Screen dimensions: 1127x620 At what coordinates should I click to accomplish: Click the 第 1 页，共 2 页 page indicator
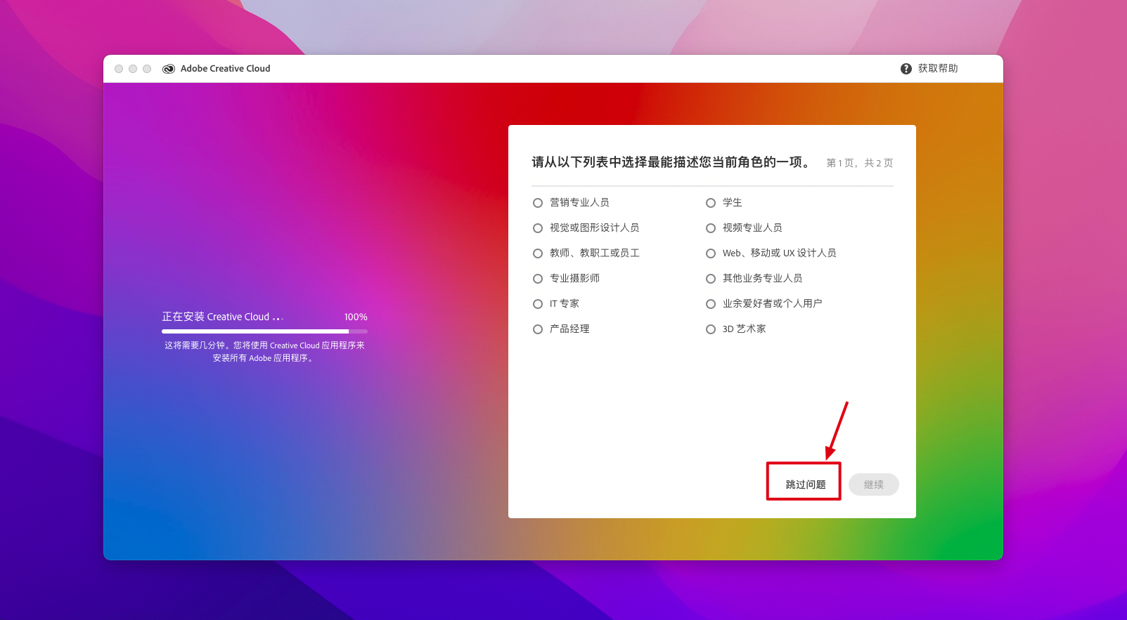pyautogui.click(x=859, y=163)
